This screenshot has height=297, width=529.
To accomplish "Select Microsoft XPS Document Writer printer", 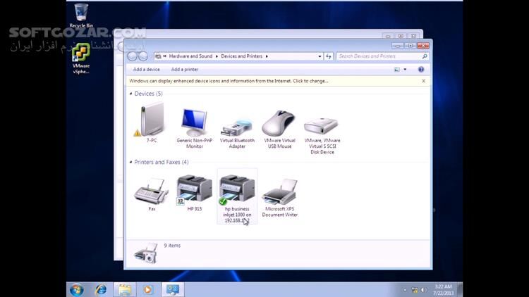I will pos(280,191).
